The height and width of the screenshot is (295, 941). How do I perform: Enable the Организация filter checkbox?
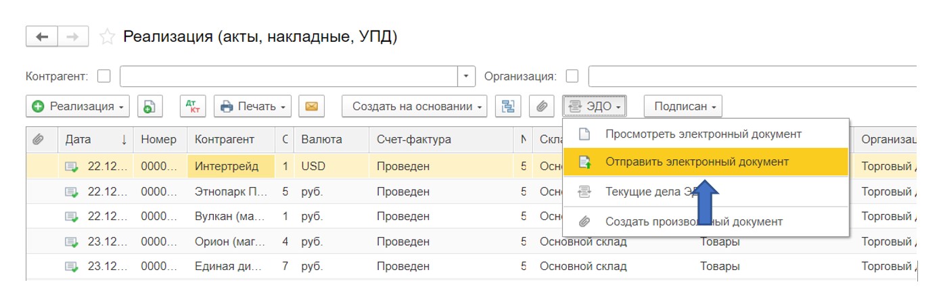572,76
